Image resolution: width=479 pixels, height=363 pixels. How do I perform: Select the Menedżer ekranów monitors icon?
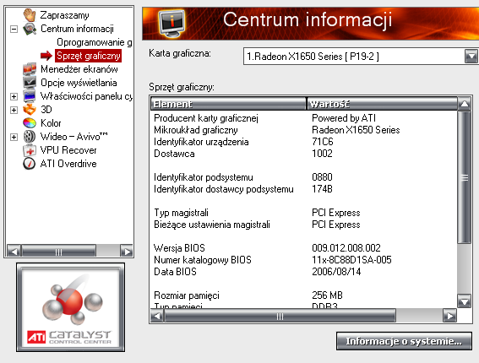pos(30,69)
